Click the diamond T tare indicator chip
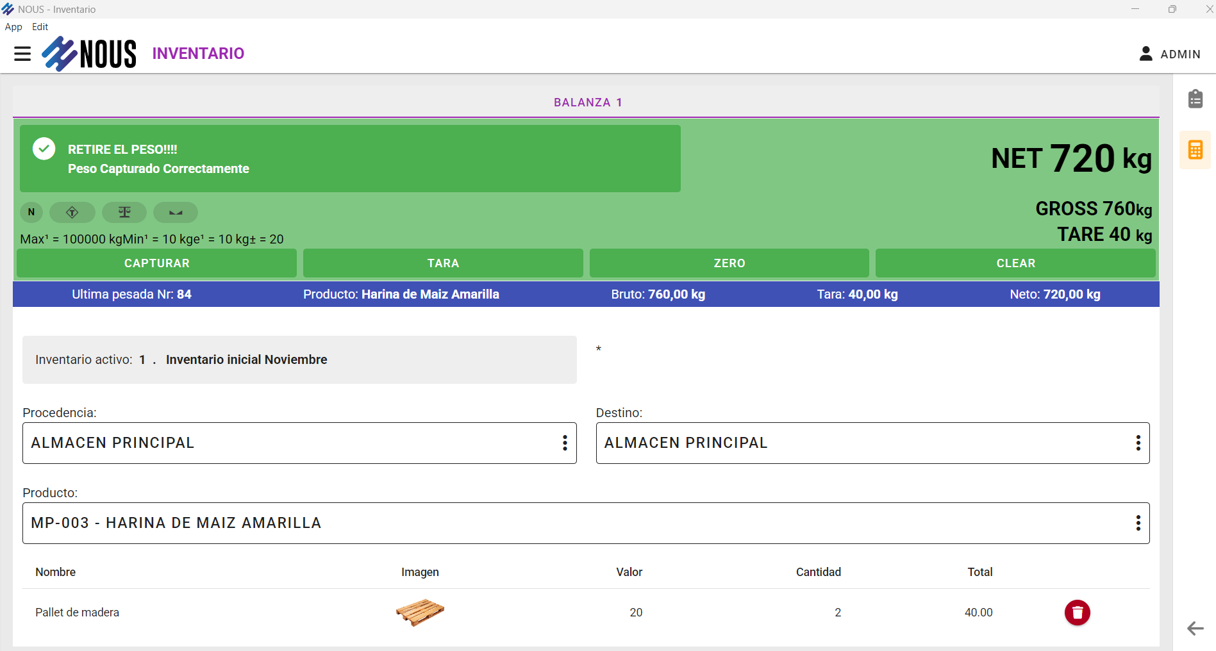The height and width of the screenshot is (651, 1216). pyautogui.click(x=72, y=212)
